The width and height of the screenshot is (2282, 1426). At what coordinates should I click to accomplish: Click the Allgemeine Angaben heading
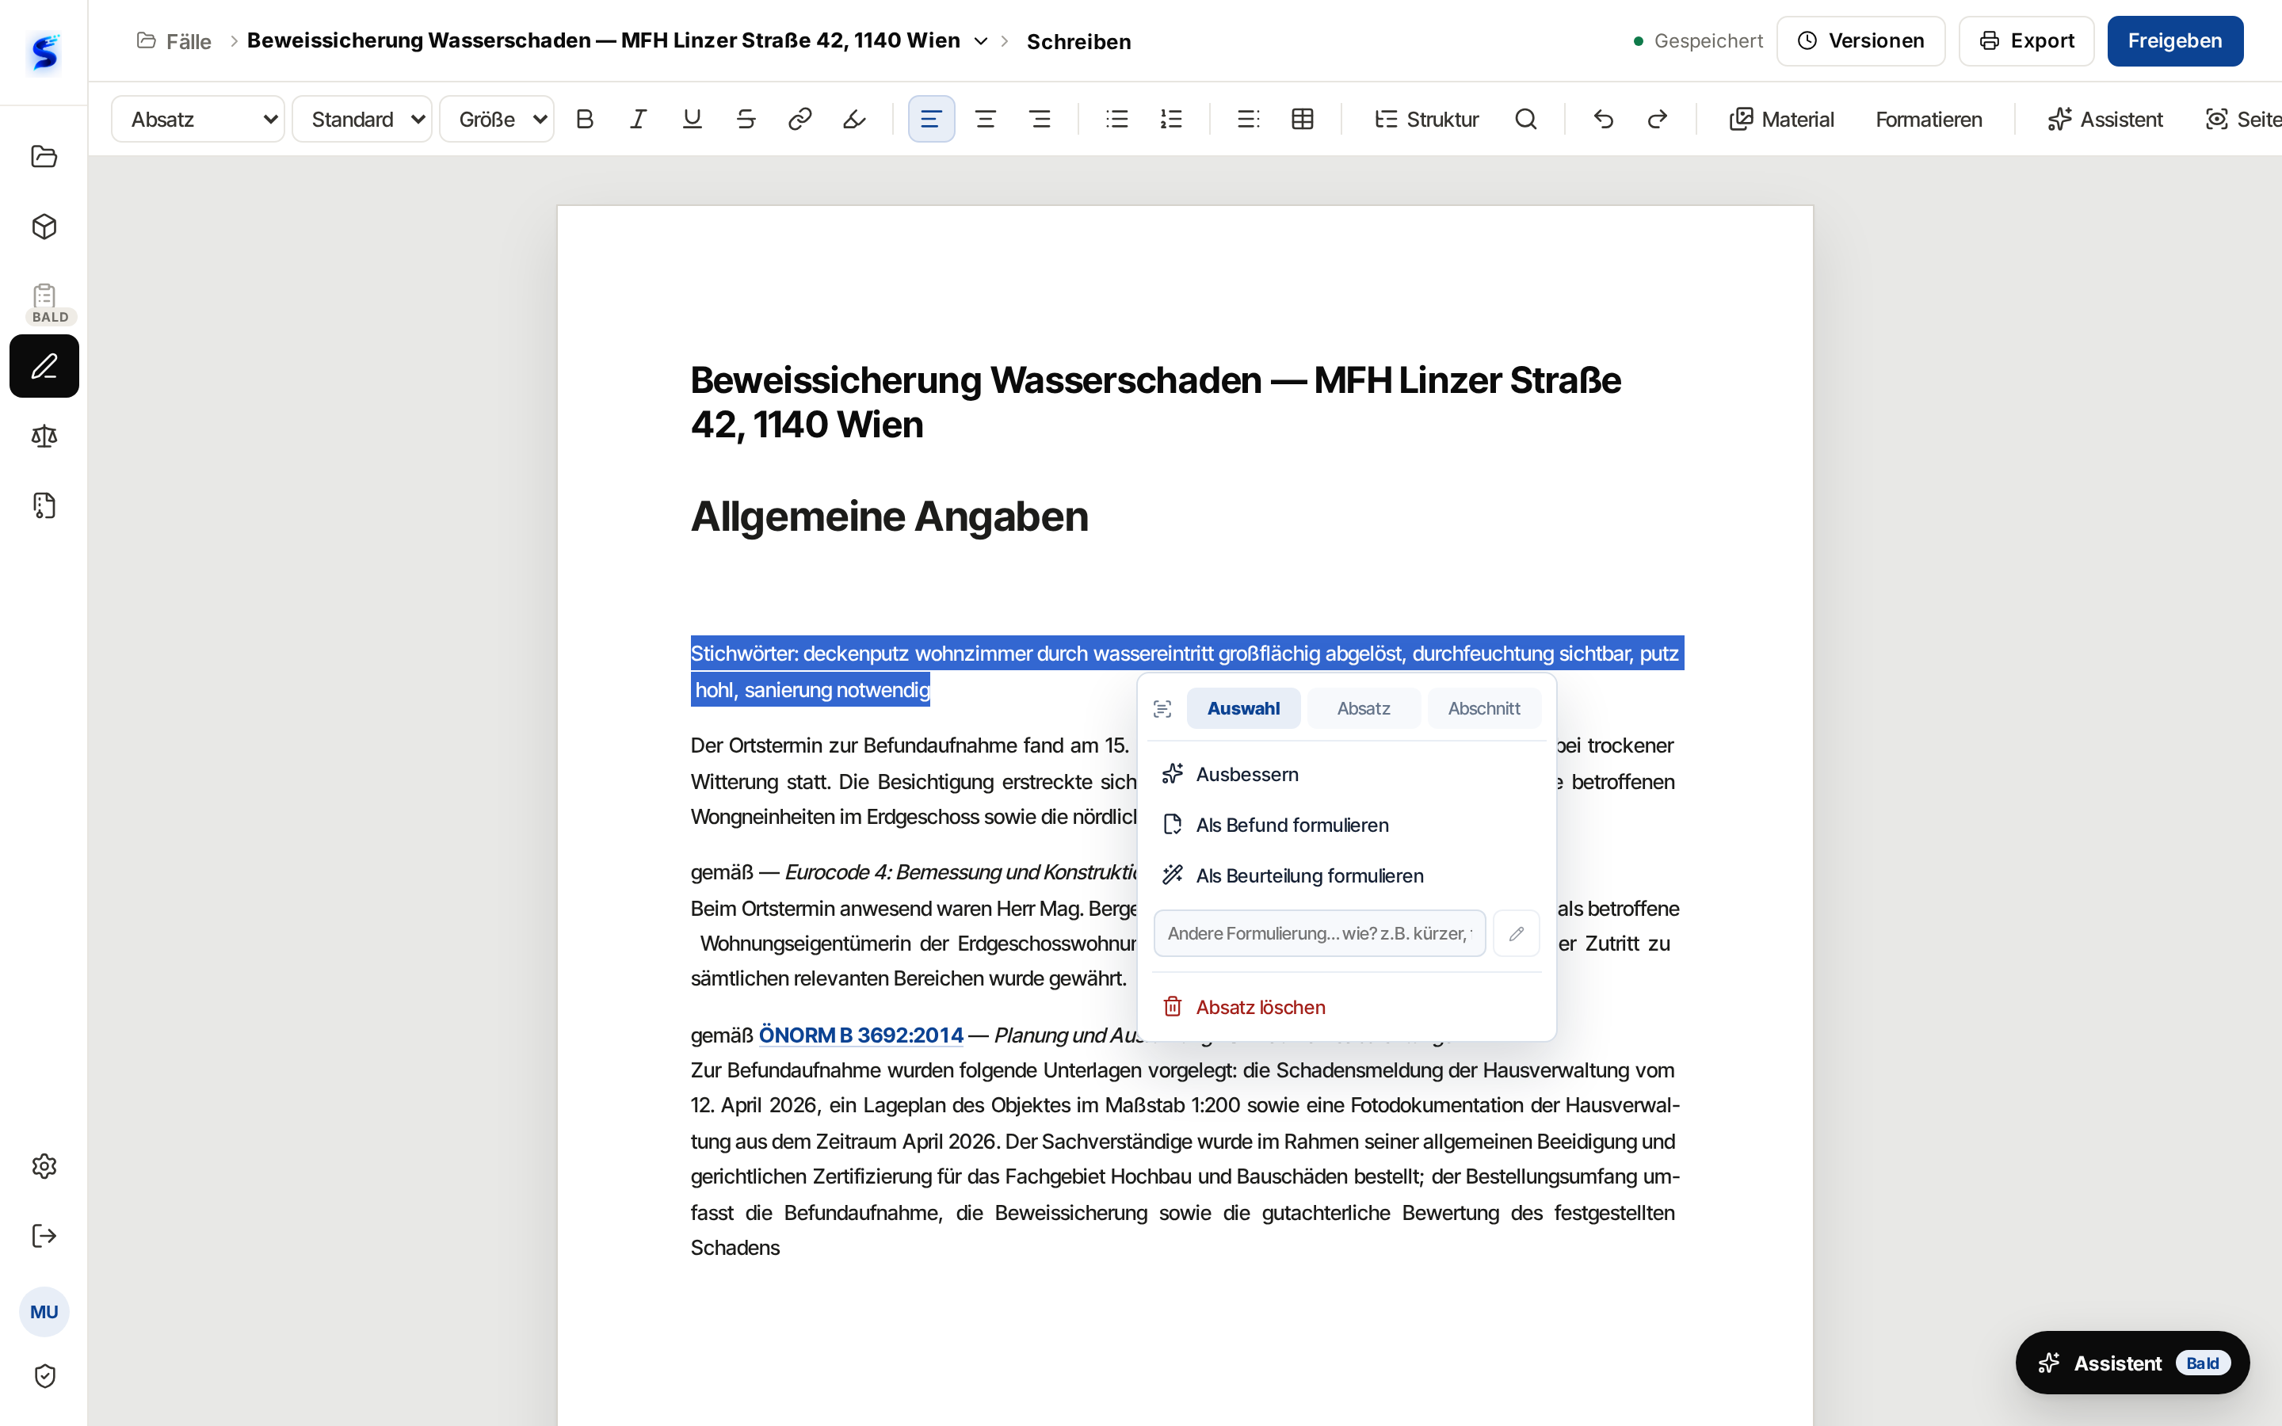(889, 517)
